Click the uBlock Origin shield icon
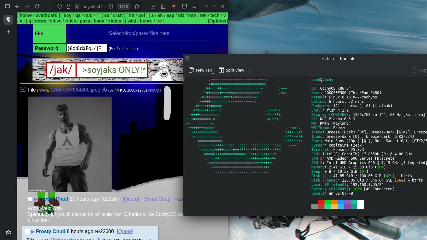Image resolution: width=427 pixels, height=240 pixels. pos(174,6)
